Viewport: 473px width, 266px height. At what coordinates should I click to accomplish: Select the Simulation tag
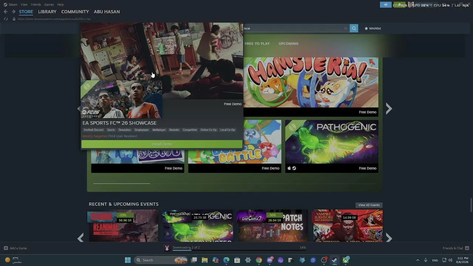click(125, 130)
